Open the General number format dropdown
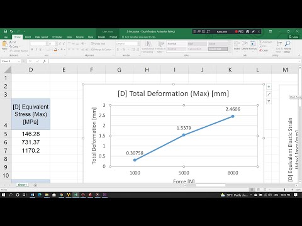 tap(138, 43)
